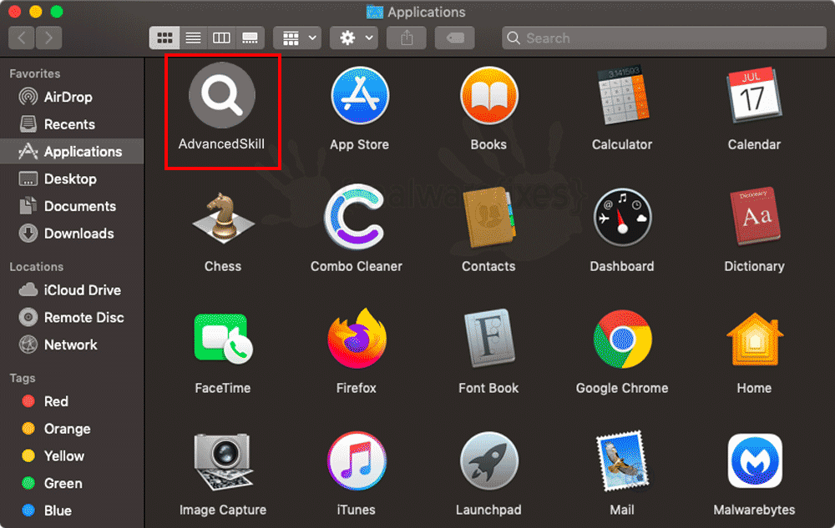This screenshot has height=528, width=835.
Task: Select the Home app icon
Action: [755, 339]
